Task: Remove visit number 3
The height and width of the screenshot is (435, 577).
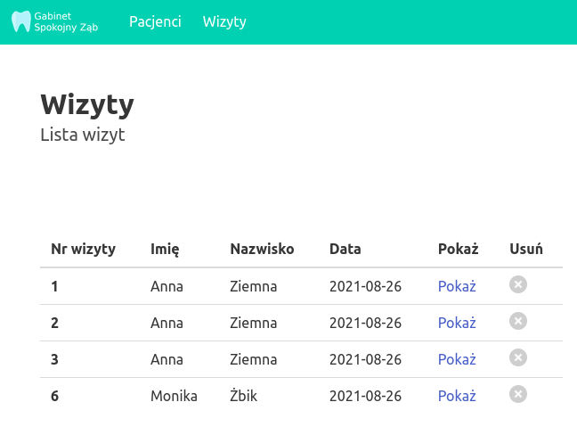Action: (518, 358)
